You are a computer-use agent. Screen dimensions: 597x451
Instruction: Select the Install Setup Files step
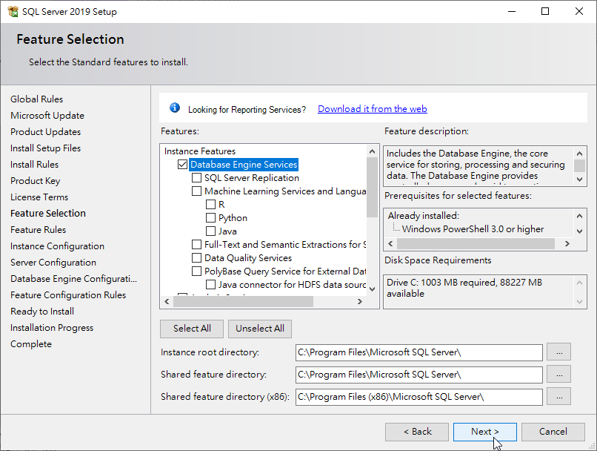(45, 148)
